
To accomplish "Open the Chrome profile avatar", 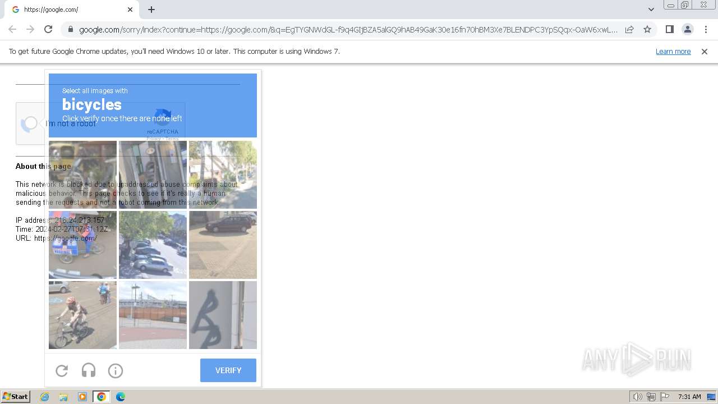I will tap(687, 29).
